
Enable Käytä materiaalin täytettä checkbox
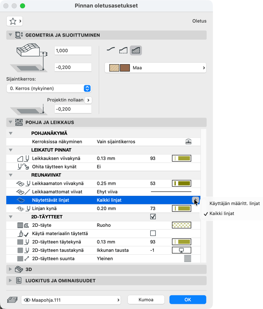tap(153, 234)
